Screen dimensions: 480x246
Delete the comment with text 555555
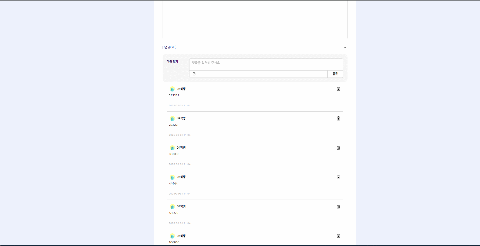tap(338, 207)
